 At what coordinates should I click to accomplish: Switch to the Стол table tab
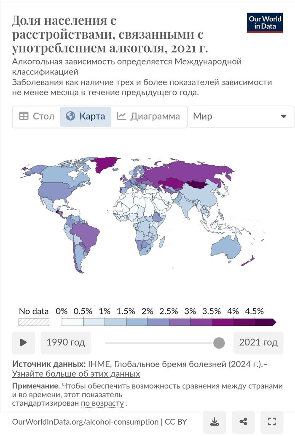point(37,117)
